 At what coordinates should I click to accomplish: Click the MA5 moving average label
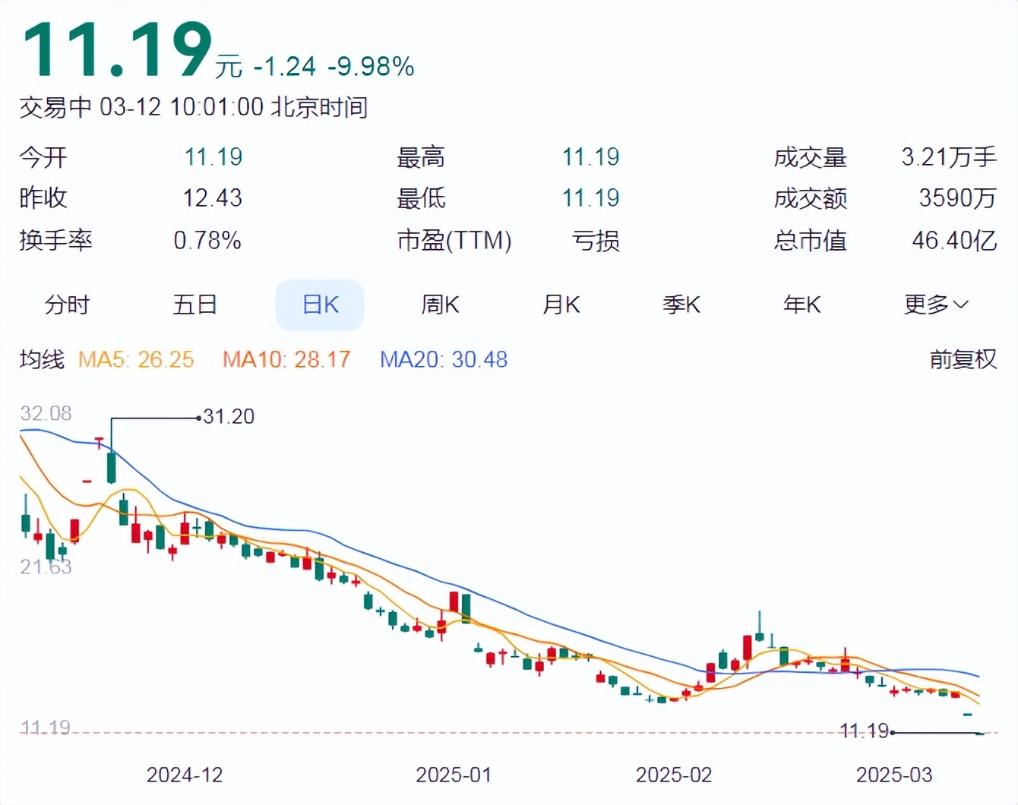(136, 359)
